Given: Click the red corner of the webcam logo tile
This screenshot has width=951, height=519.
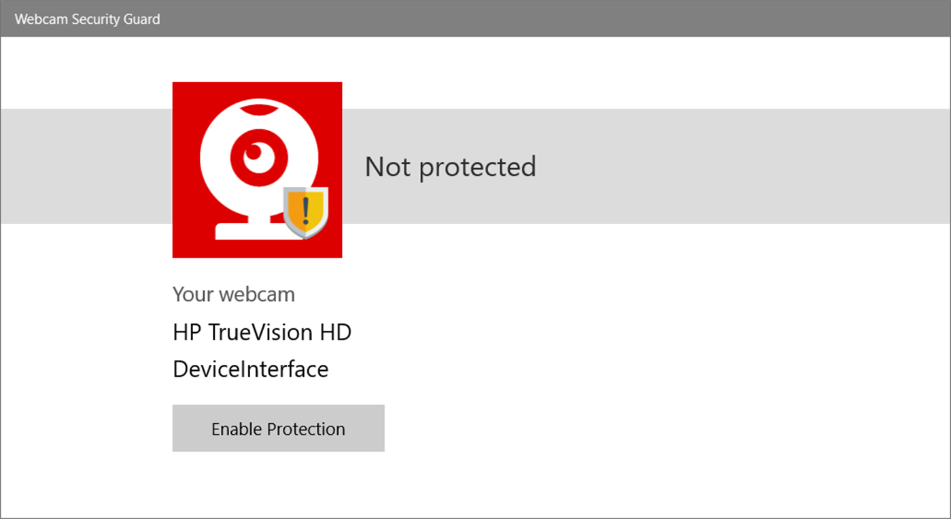Looking at the screenshot, I should pos(185,94).
